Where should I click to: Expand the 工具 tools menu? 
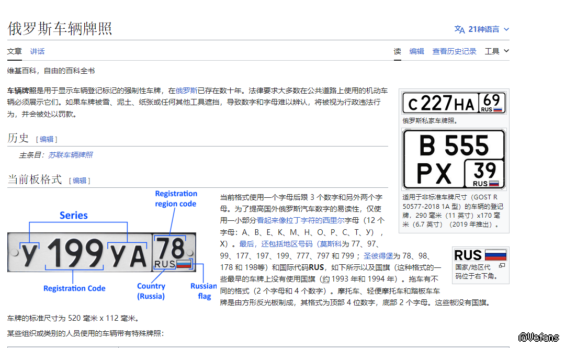[x=496, y=51]
